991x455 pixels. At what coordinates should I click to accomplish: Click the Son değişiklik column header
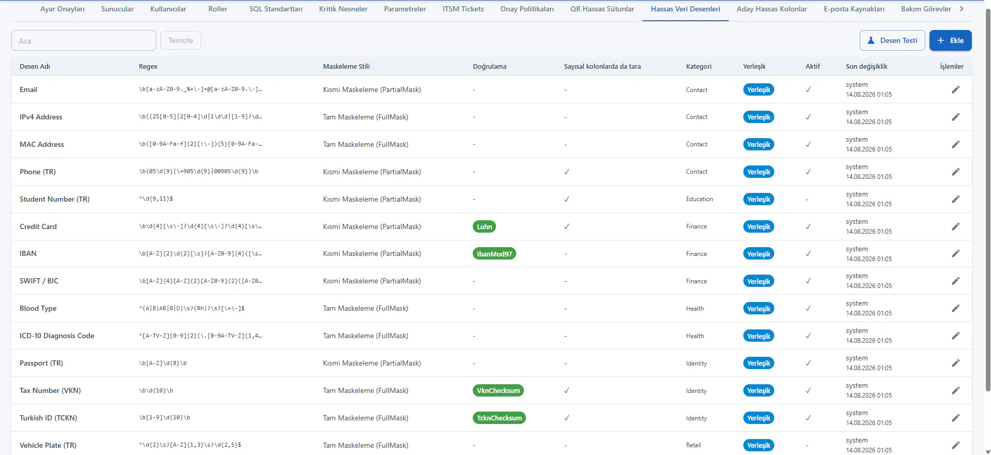point(866,66)
